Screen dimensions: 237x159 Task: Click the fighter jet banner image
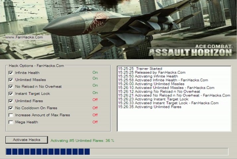(118, 29)
